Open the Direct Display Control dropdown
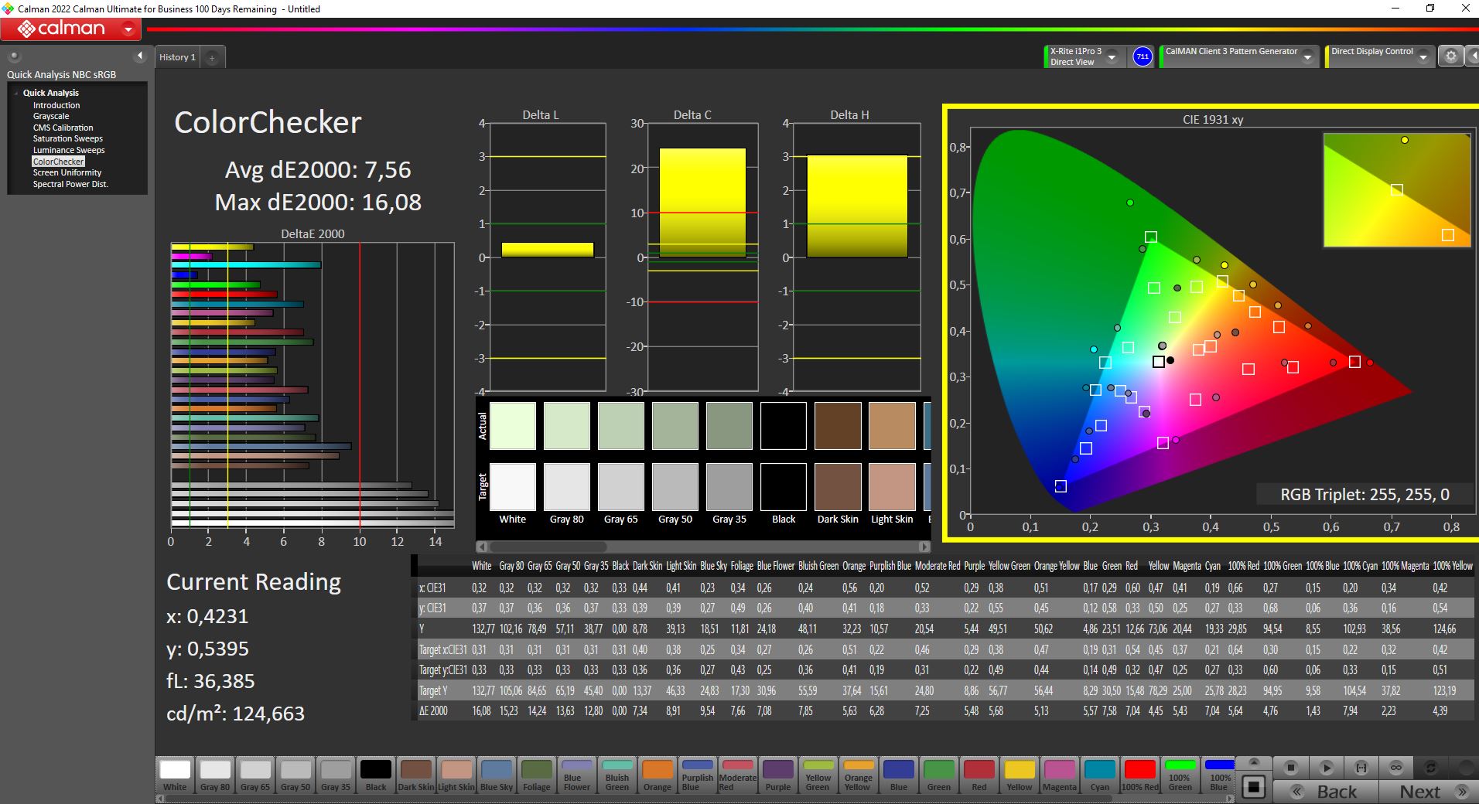1479x804 pixels. click(x=1423, y=57)
